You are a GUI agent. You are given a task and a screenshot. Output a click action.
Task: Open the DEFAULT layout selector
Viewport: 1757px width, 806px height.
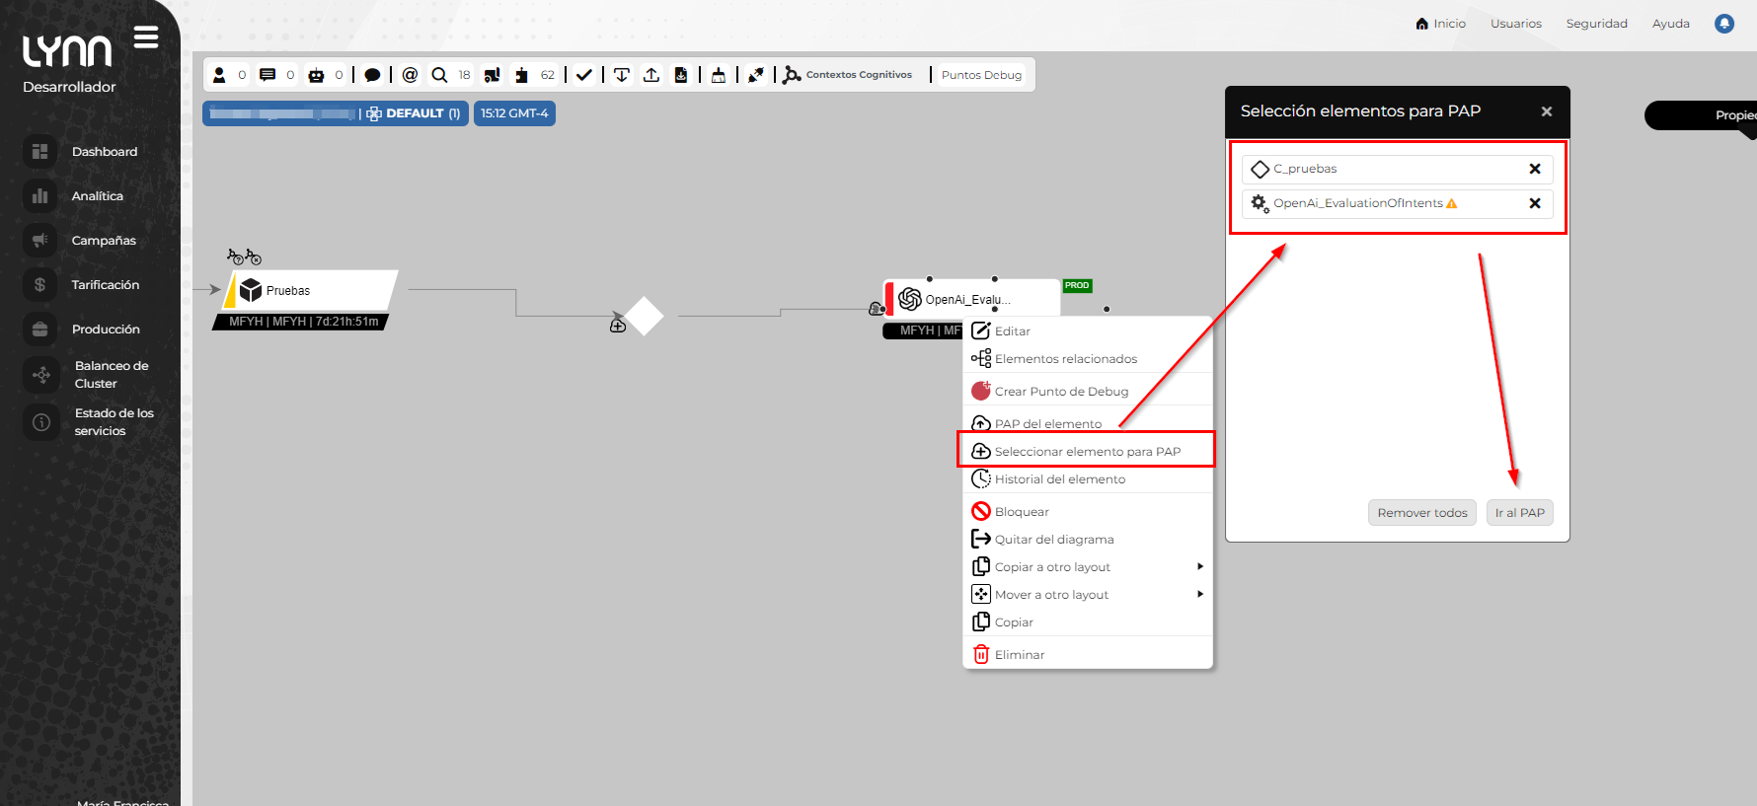(x=414, y=113)
